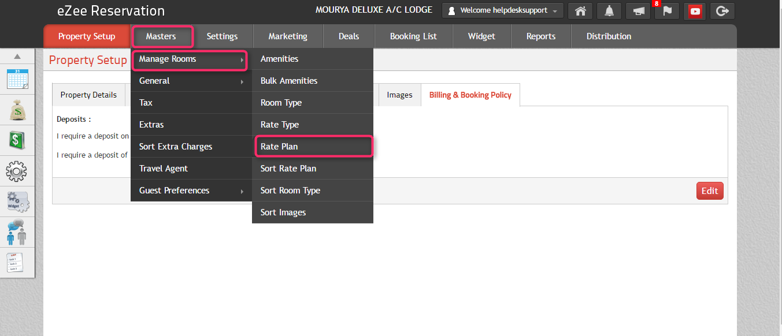Image resolution: width=782 pixels, height=336 pixels.
Task: Switch to the Images tab
Action: pyautogui.click(x=399, y=95)
